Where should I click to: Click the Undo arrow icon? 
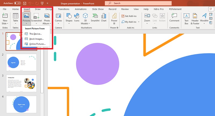(x=30, y=3)
